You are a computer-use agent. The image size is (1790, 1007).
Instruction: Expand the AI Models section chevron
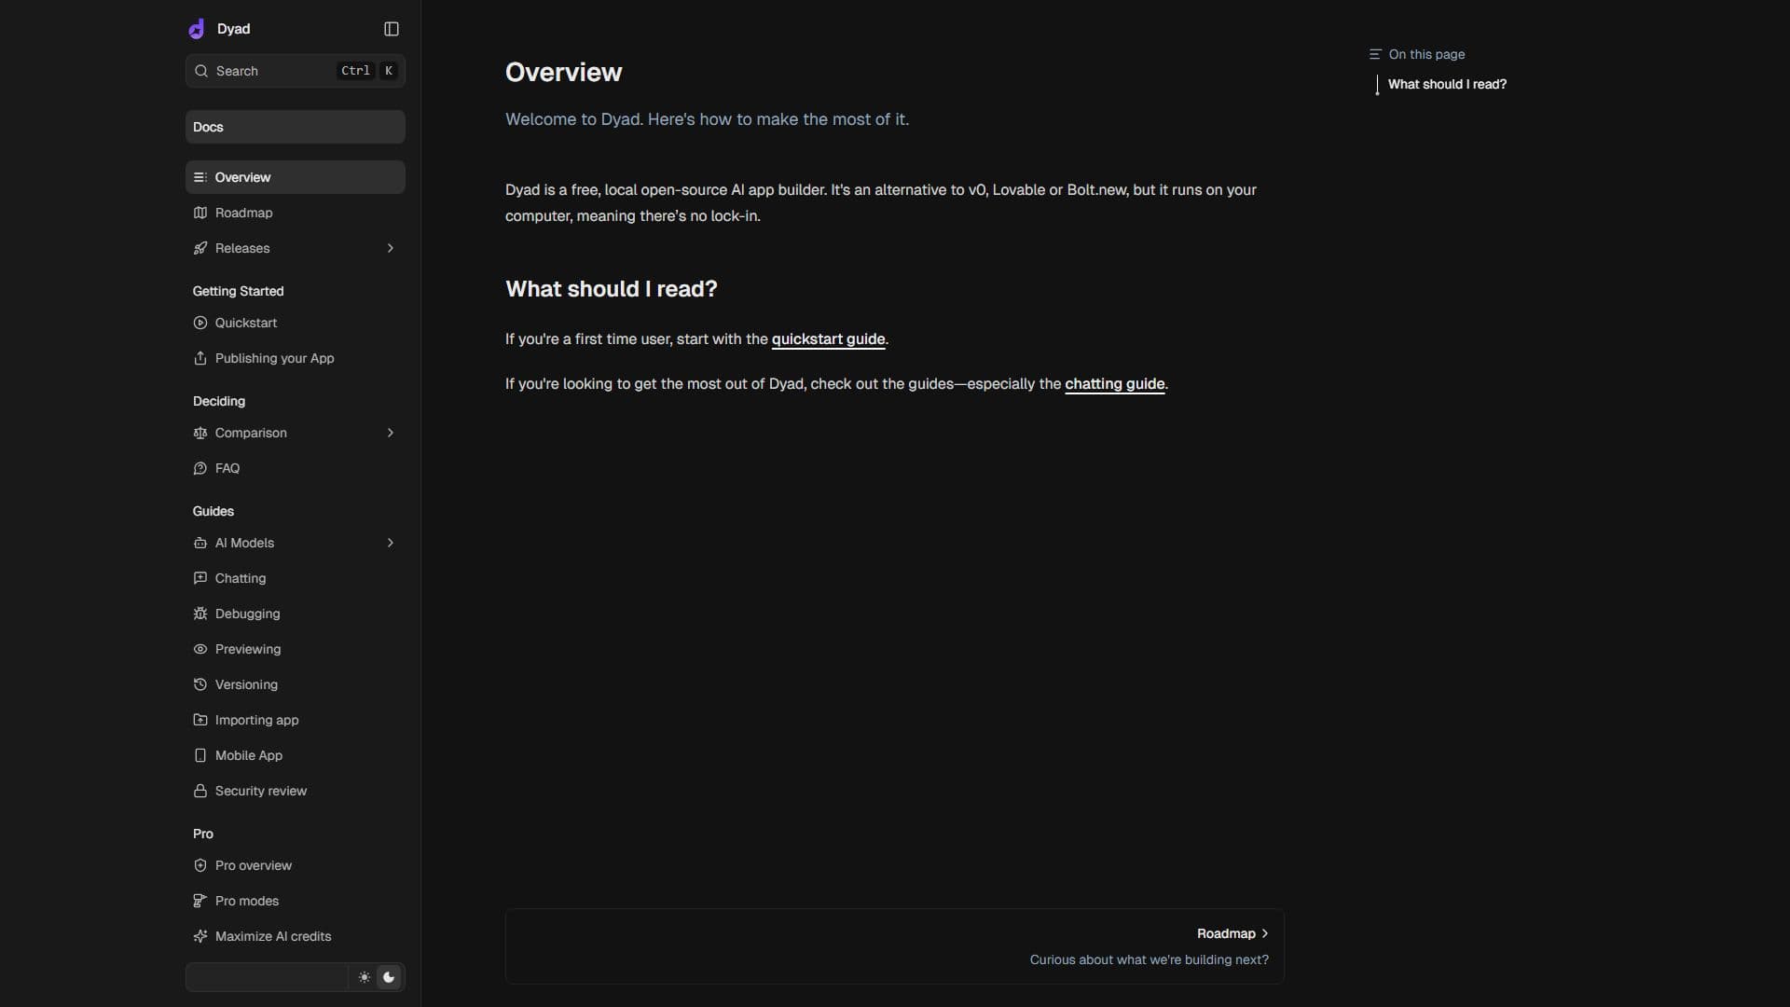391,543
